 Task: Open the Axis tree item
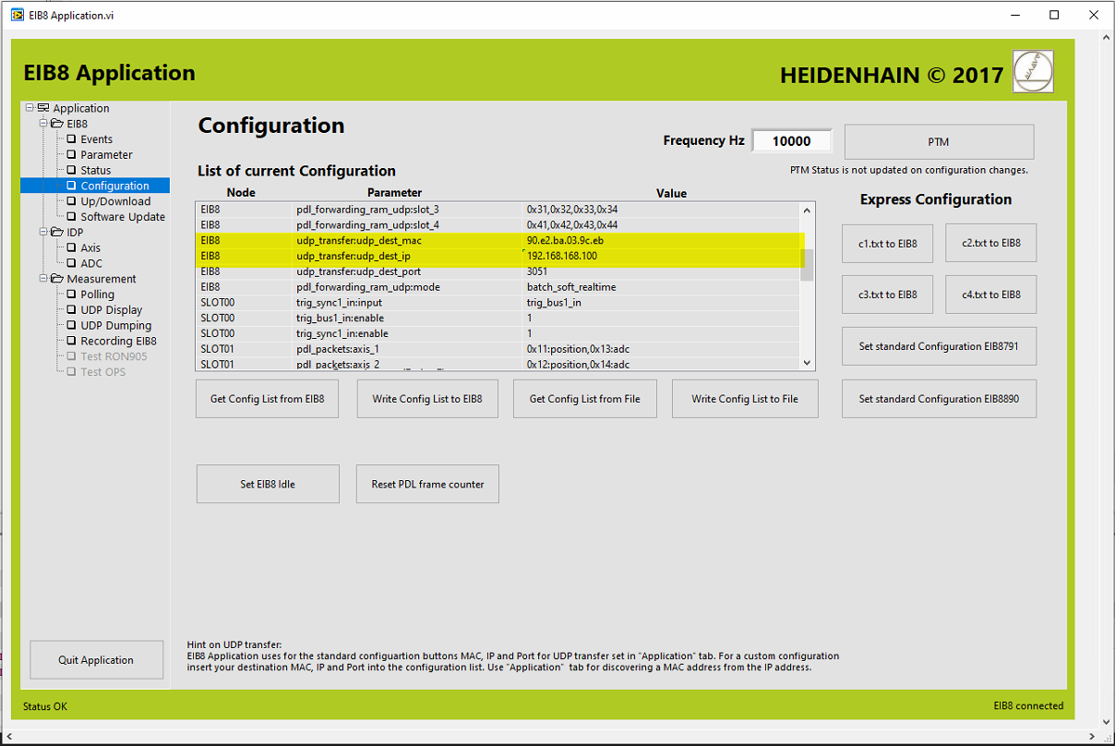[90, 247]
